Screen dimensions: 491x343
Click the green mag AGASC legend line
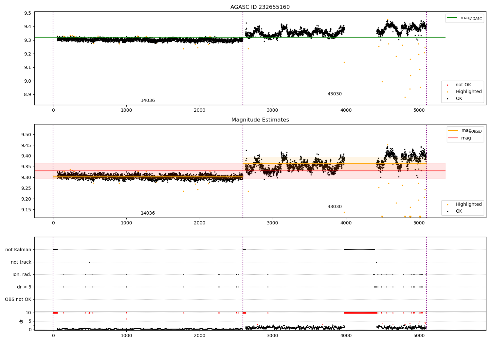click(x=452, y=18)
